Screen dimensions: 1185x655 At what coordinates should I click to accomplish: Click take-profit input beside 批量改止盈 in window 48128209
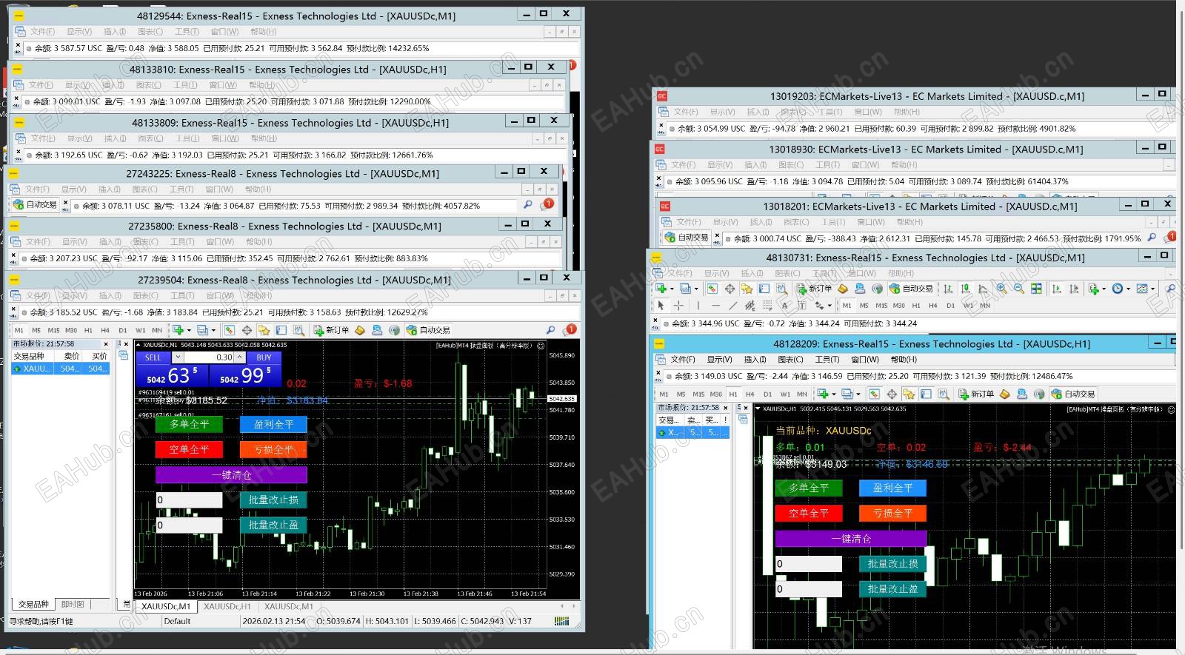tap(808, 589)
